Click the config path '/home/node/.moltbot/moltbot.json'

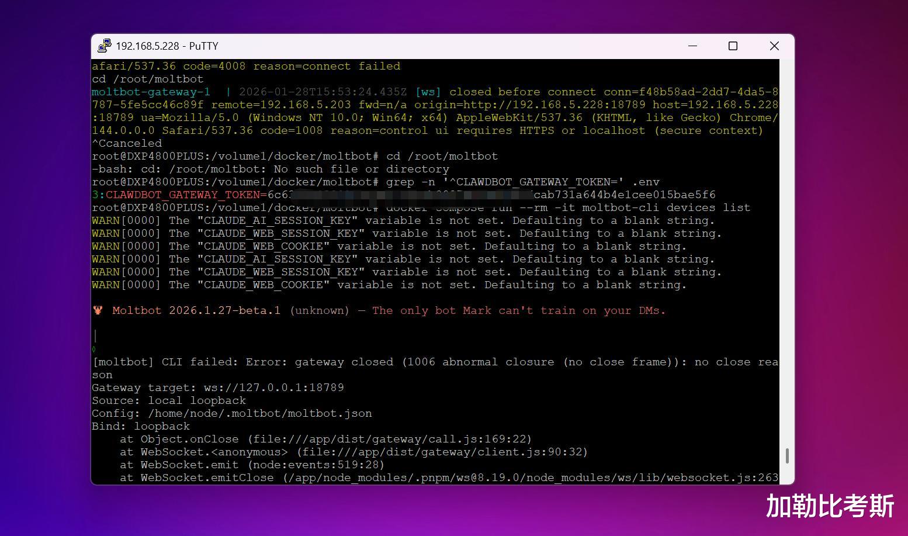pos(260,413)
